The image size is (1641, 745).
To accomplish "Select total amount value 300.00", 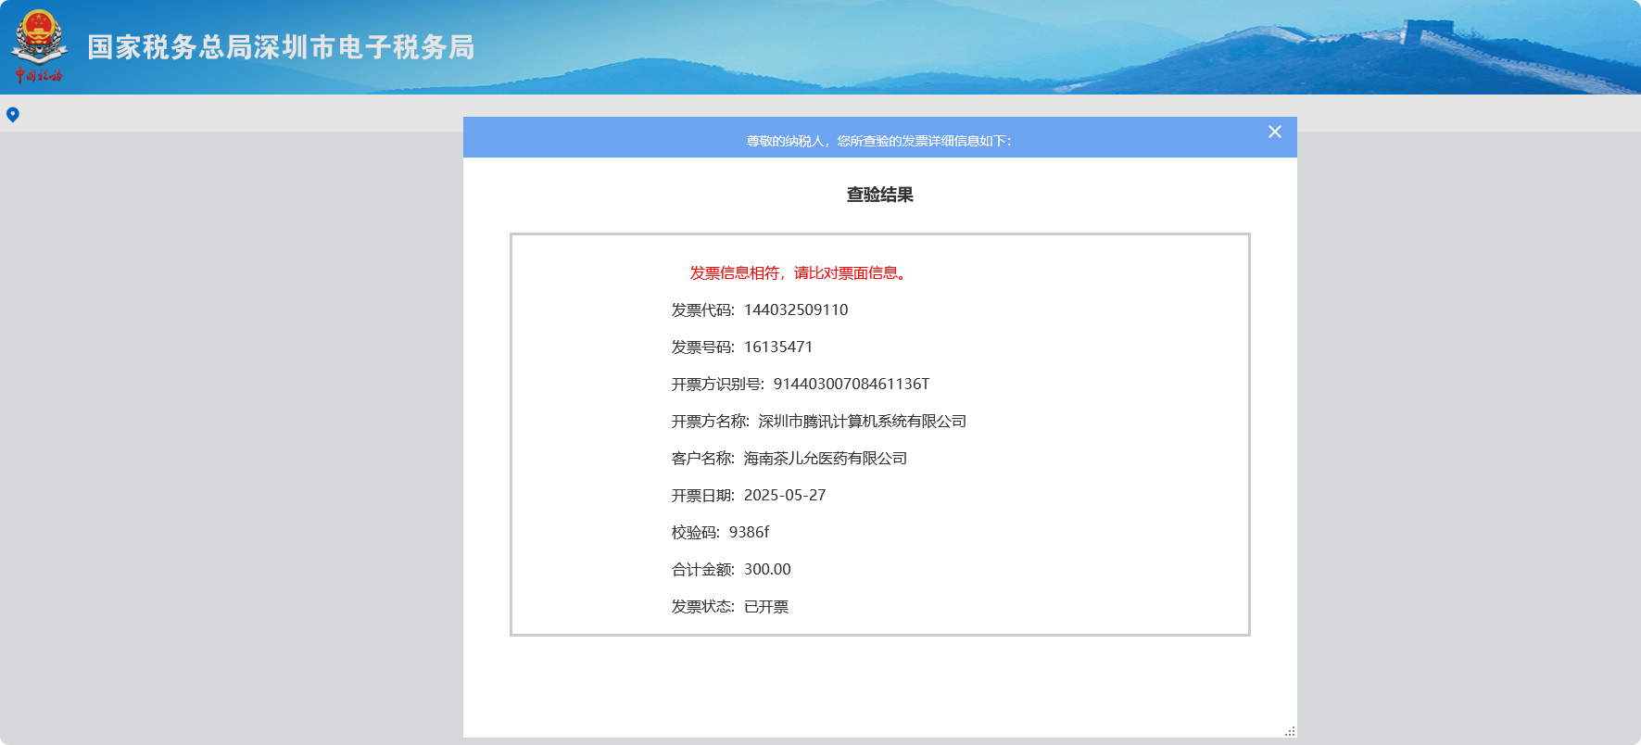I will 767,569.
